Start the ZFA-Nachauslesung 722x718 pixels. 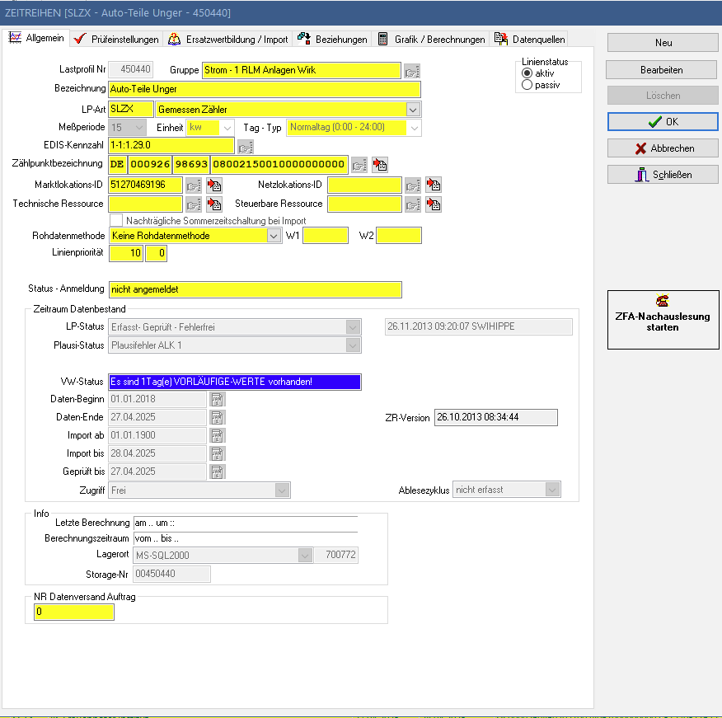point(663,313)
